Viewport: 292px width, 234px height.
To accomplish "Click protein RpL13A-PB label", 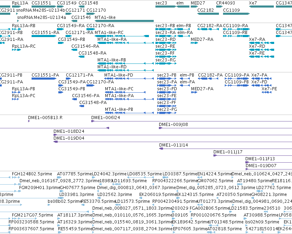I will [23, 89].
